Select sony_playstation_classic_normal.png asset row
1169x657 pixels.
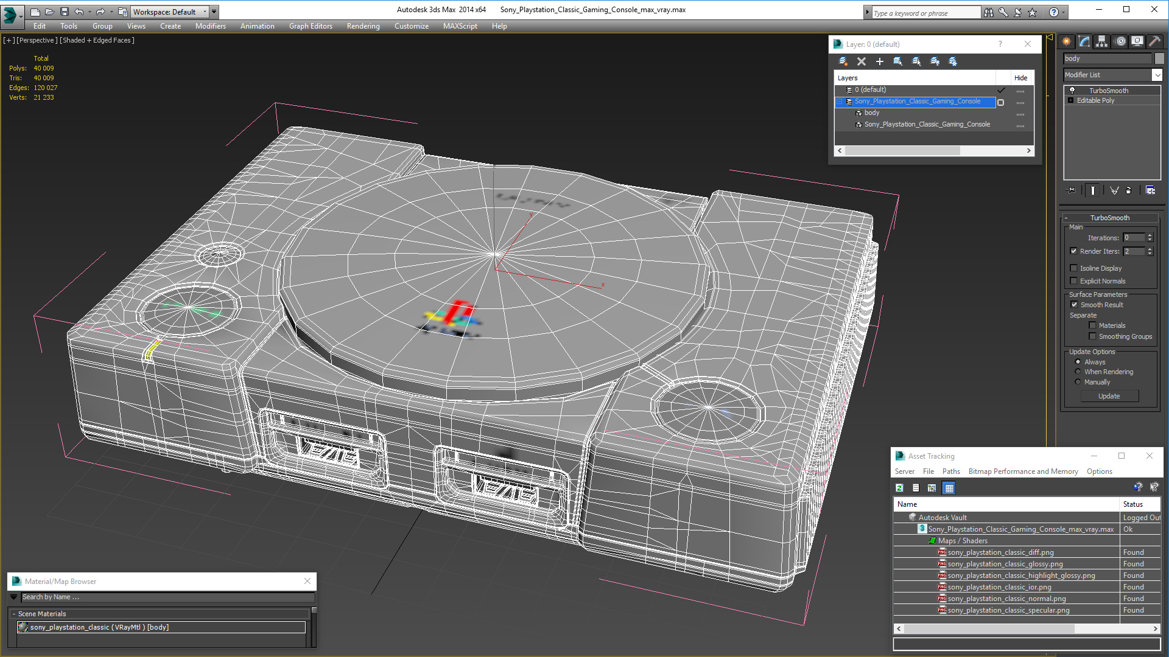point(1027,599)
